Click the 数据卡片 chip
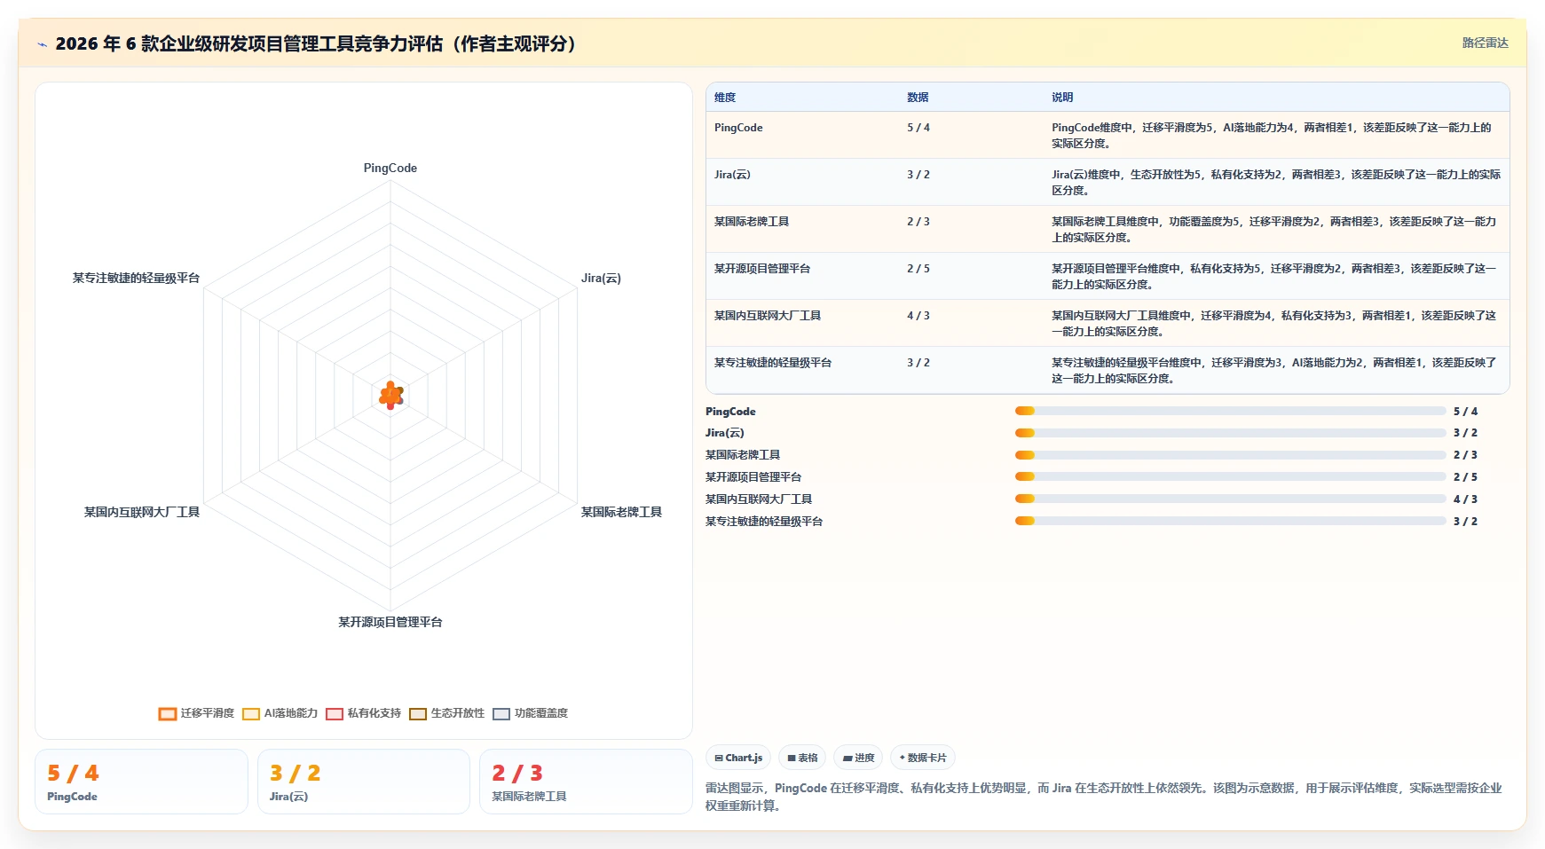The image size is (1545, 849). coord(923,758)
